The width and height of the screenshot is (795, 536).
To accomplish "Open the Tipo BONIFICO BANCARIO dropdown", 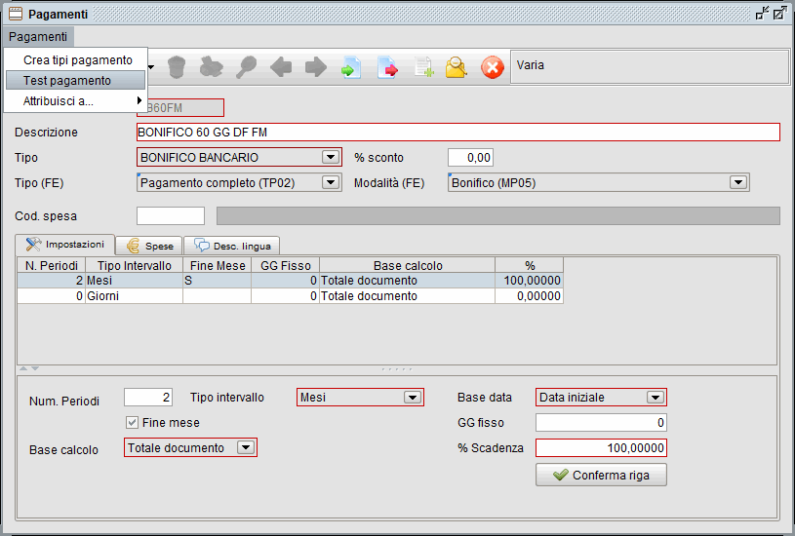I will [x=331, y=157].
